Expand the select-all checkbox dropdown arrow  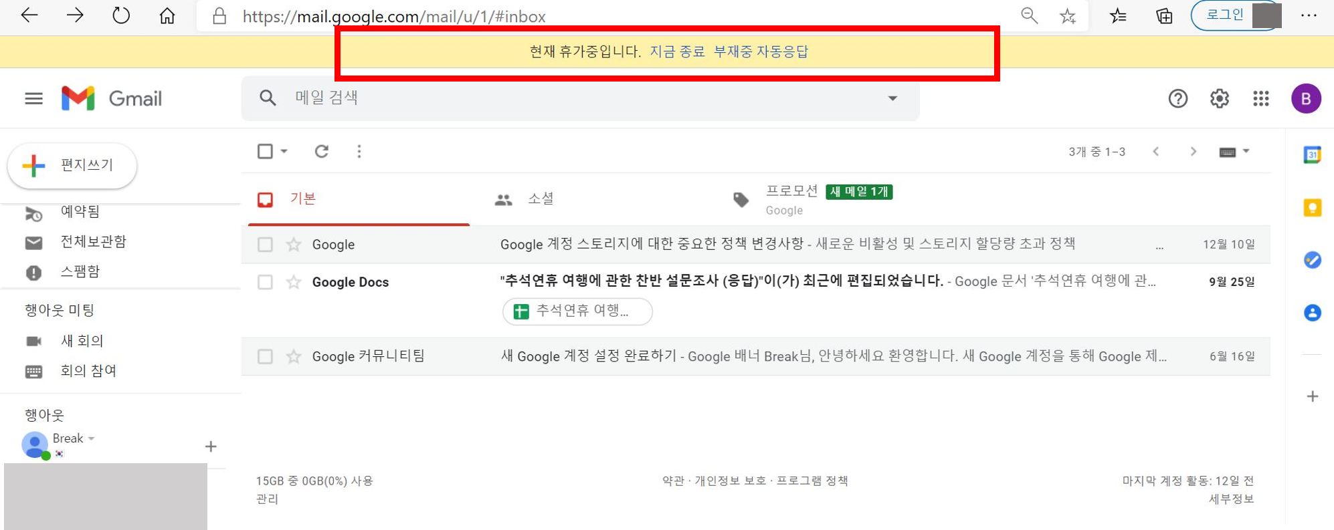[284, 151]
